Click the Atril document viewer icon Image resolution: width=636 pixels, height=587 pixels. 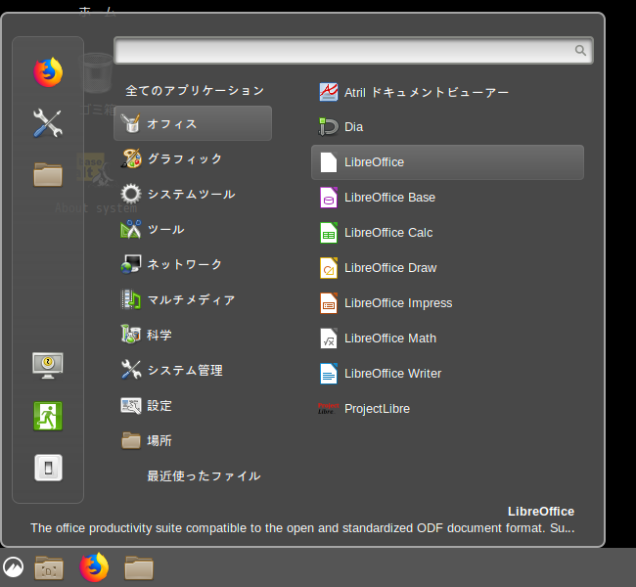click(329, 92)
